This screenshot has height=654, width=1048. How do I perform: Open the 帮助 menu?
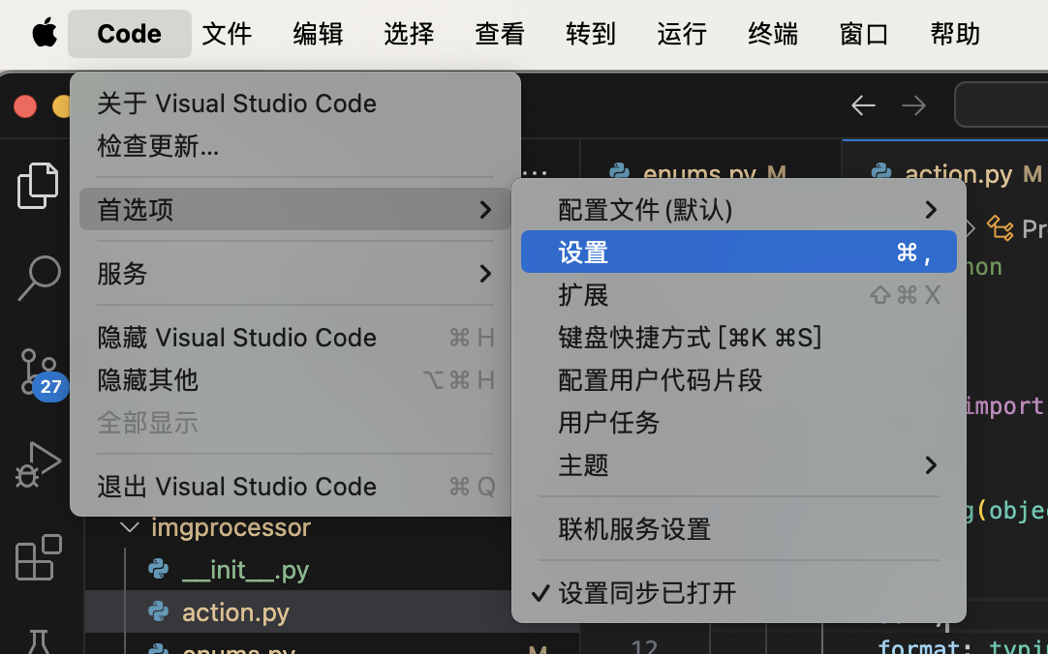(x=954, y=33)
